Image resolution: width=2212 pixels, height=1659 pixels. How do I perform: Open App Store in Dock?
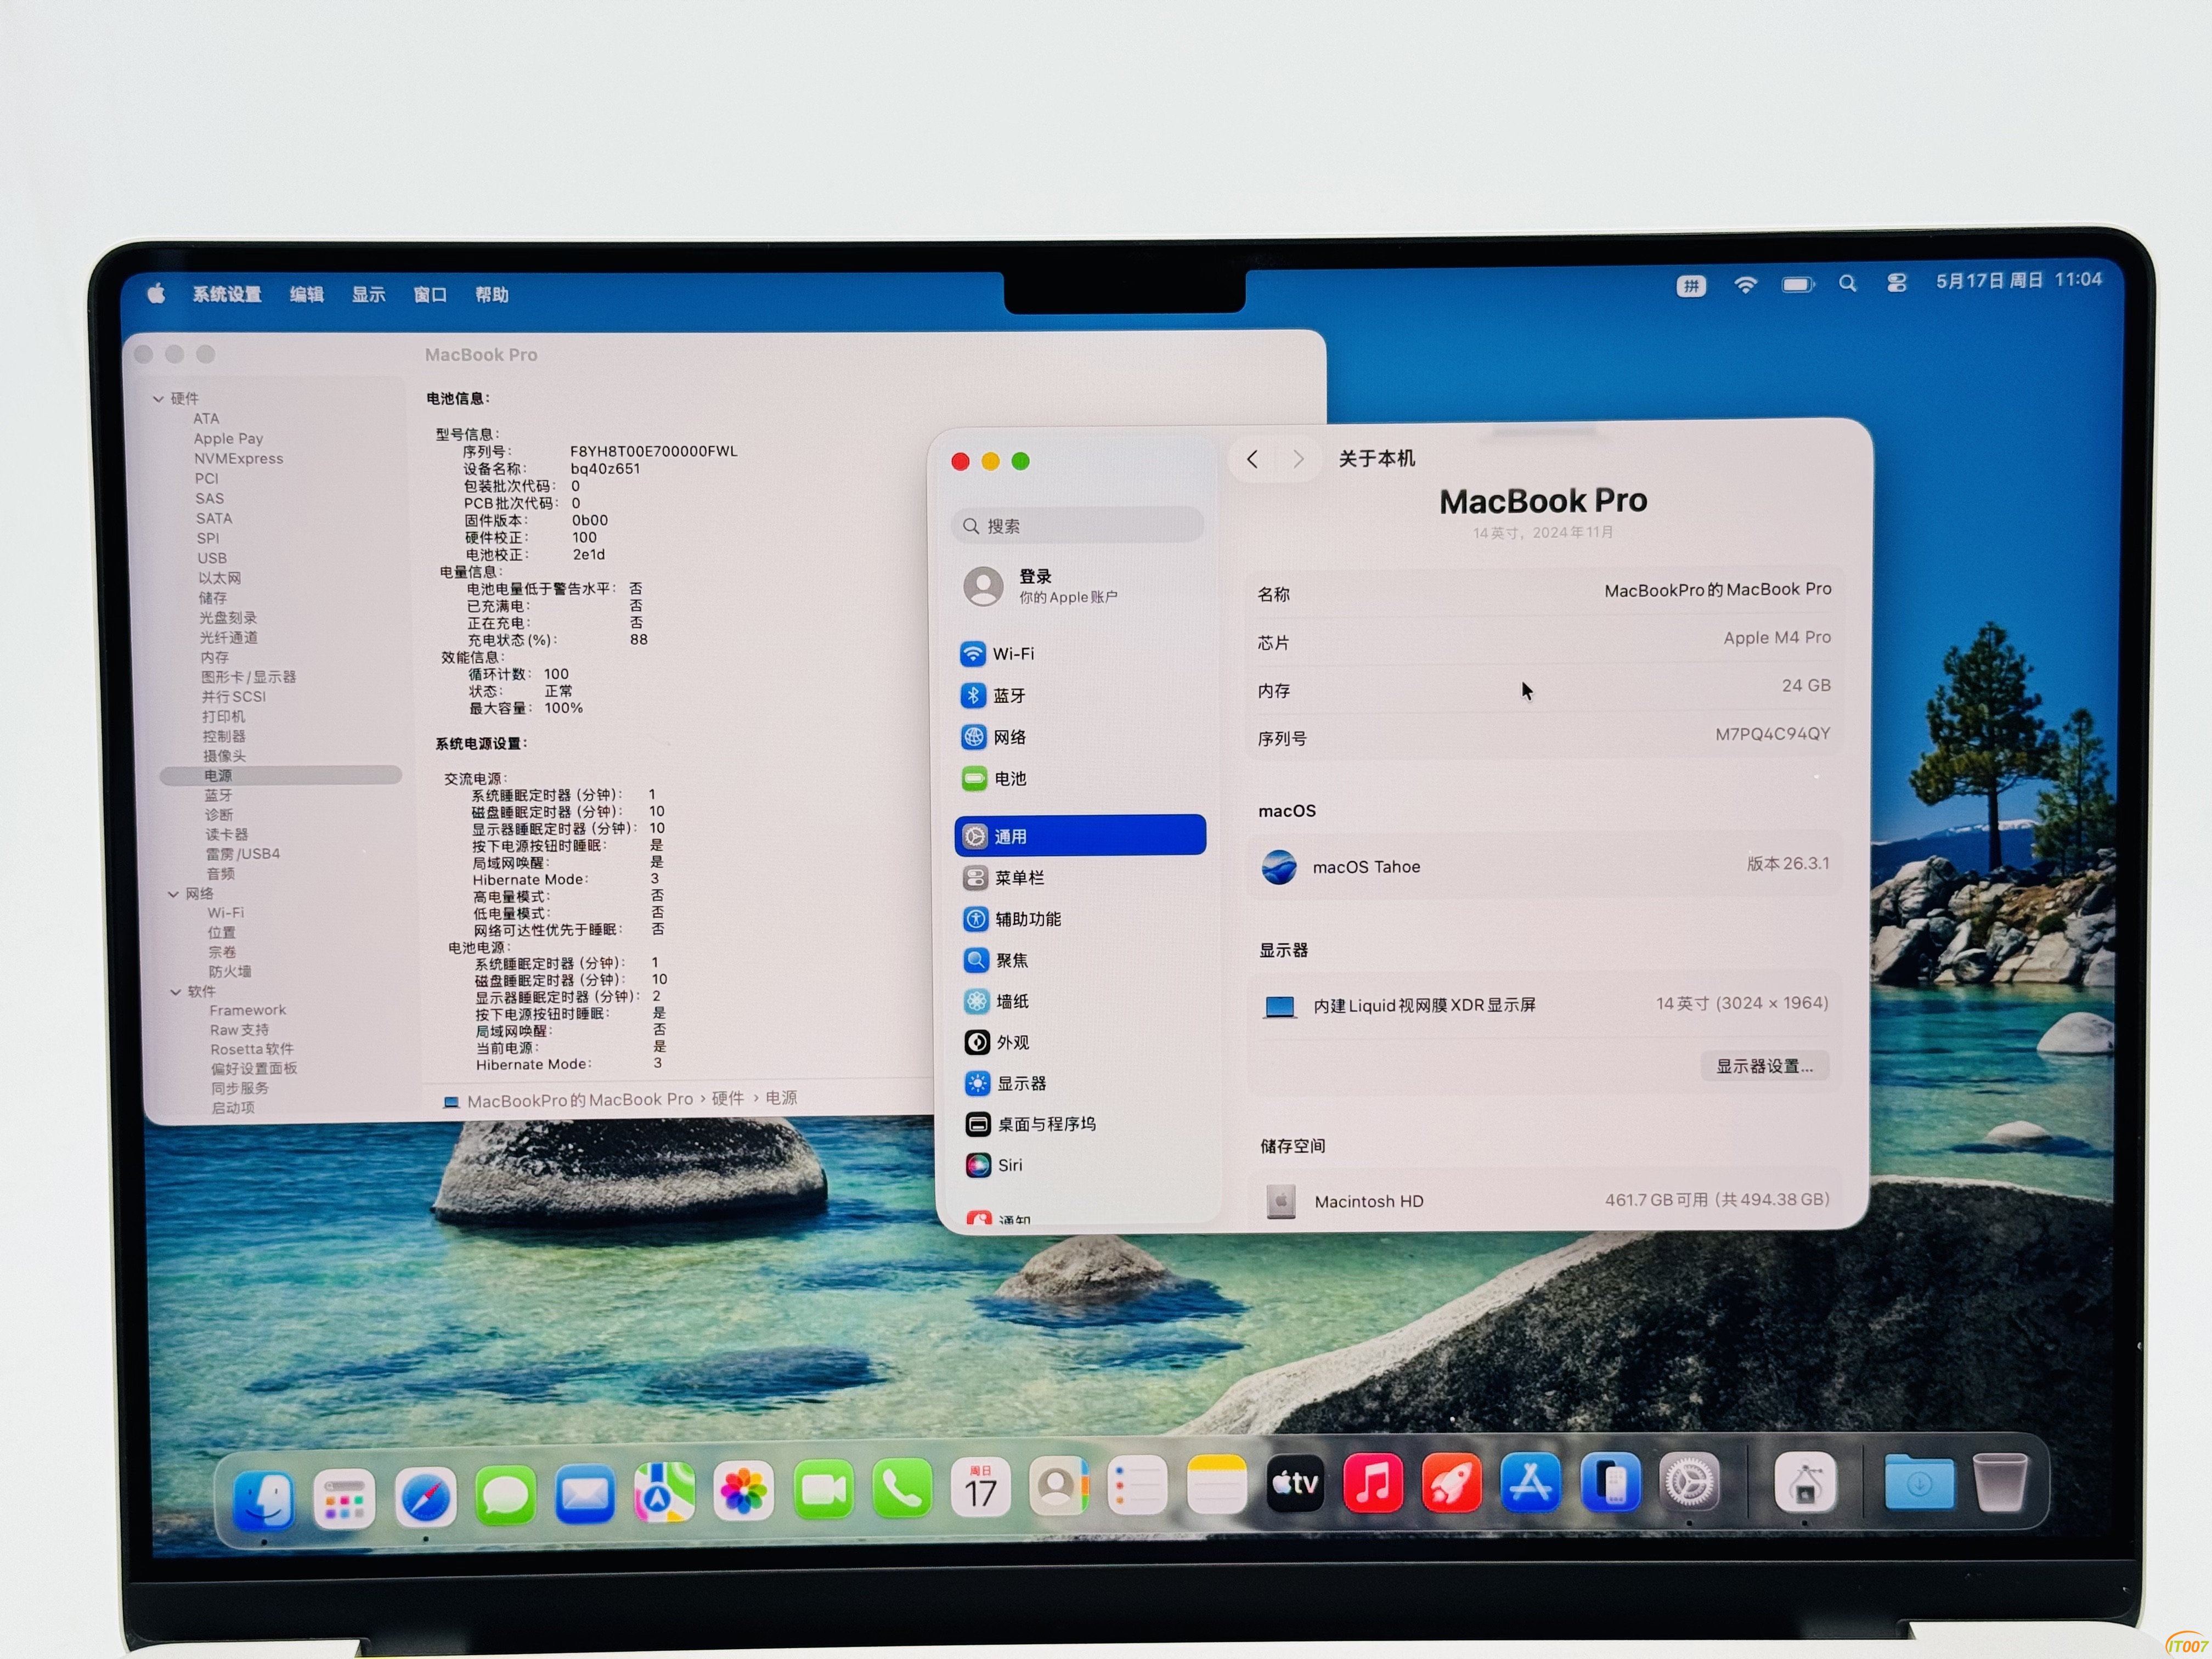tap(1531, 1481)
